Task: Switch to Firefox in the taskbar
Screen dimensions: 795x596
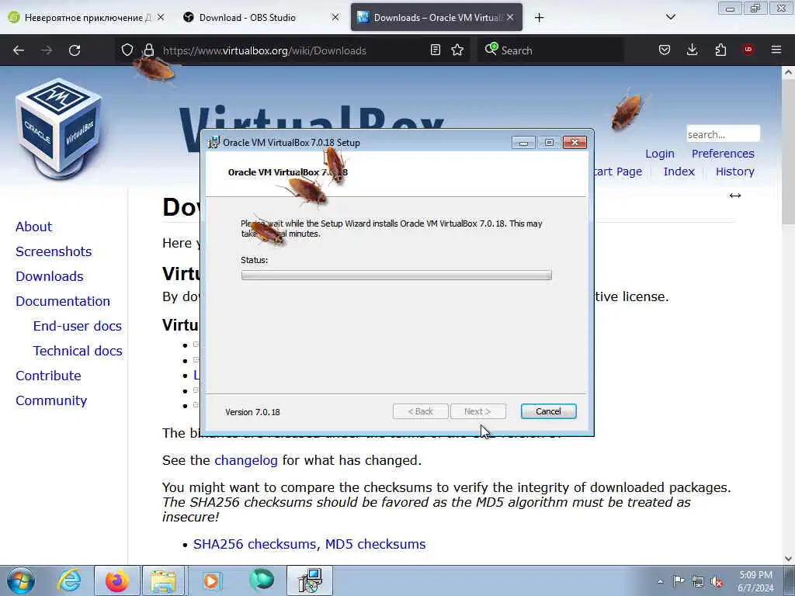Action: click(117, 580)
